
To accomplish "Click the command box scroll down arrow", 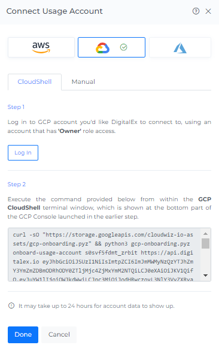I will [x=205, y=276].
